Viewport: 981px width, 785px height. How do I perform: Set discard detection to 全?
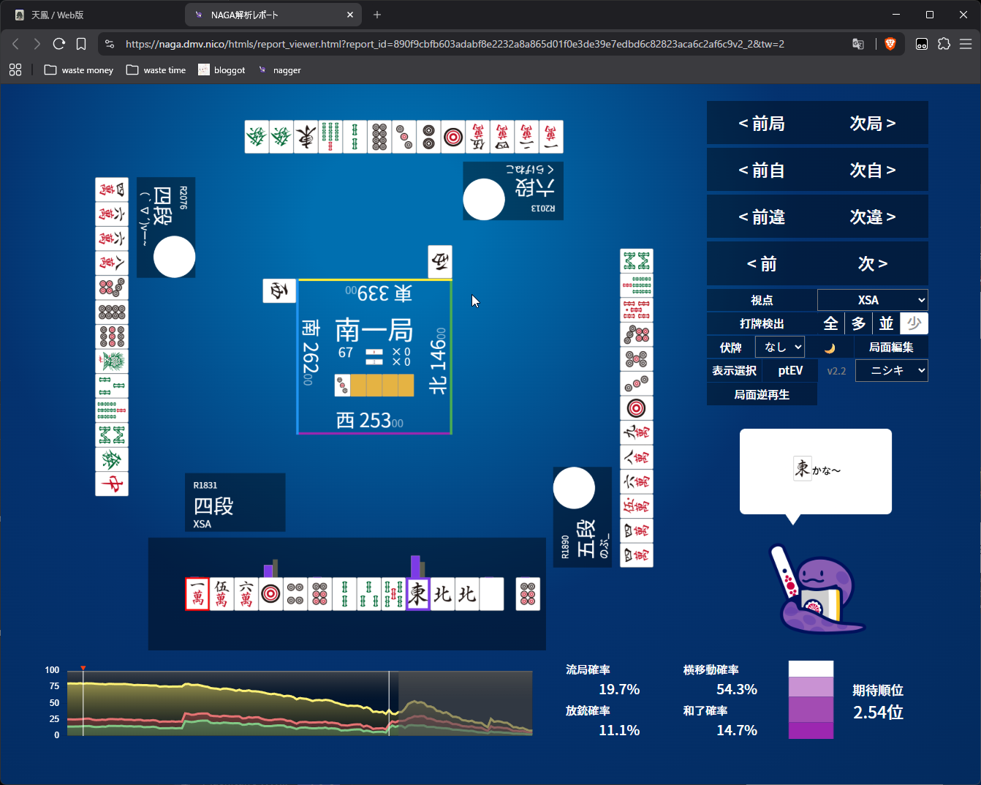pos(831,323)
